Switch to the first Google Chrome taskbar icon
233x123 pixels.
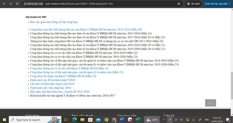(x=106, y=120)
